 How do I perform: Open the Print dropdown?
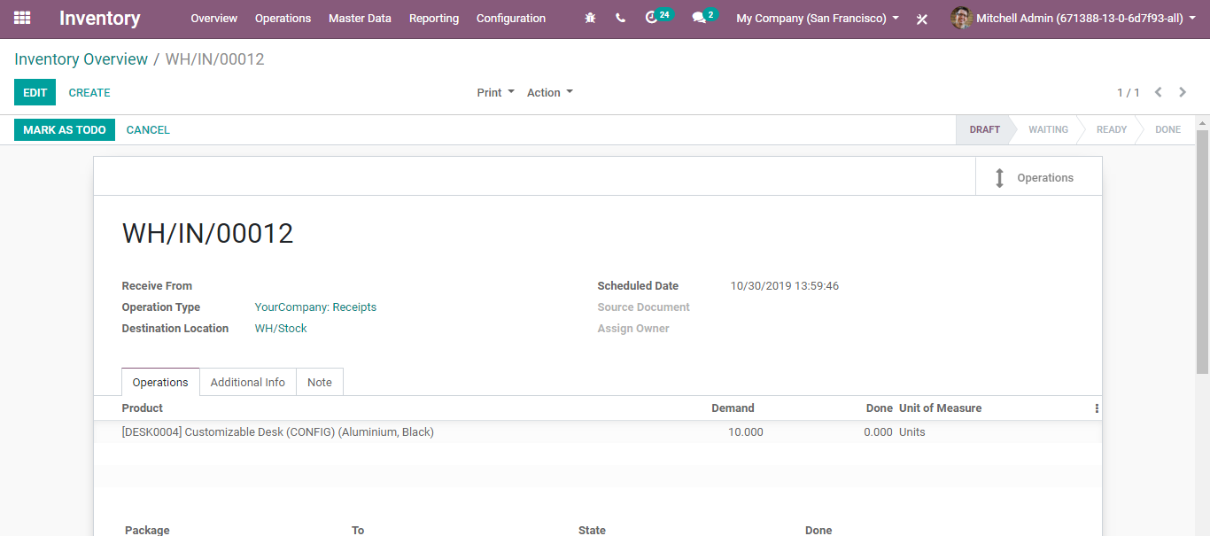click(495, 92)
